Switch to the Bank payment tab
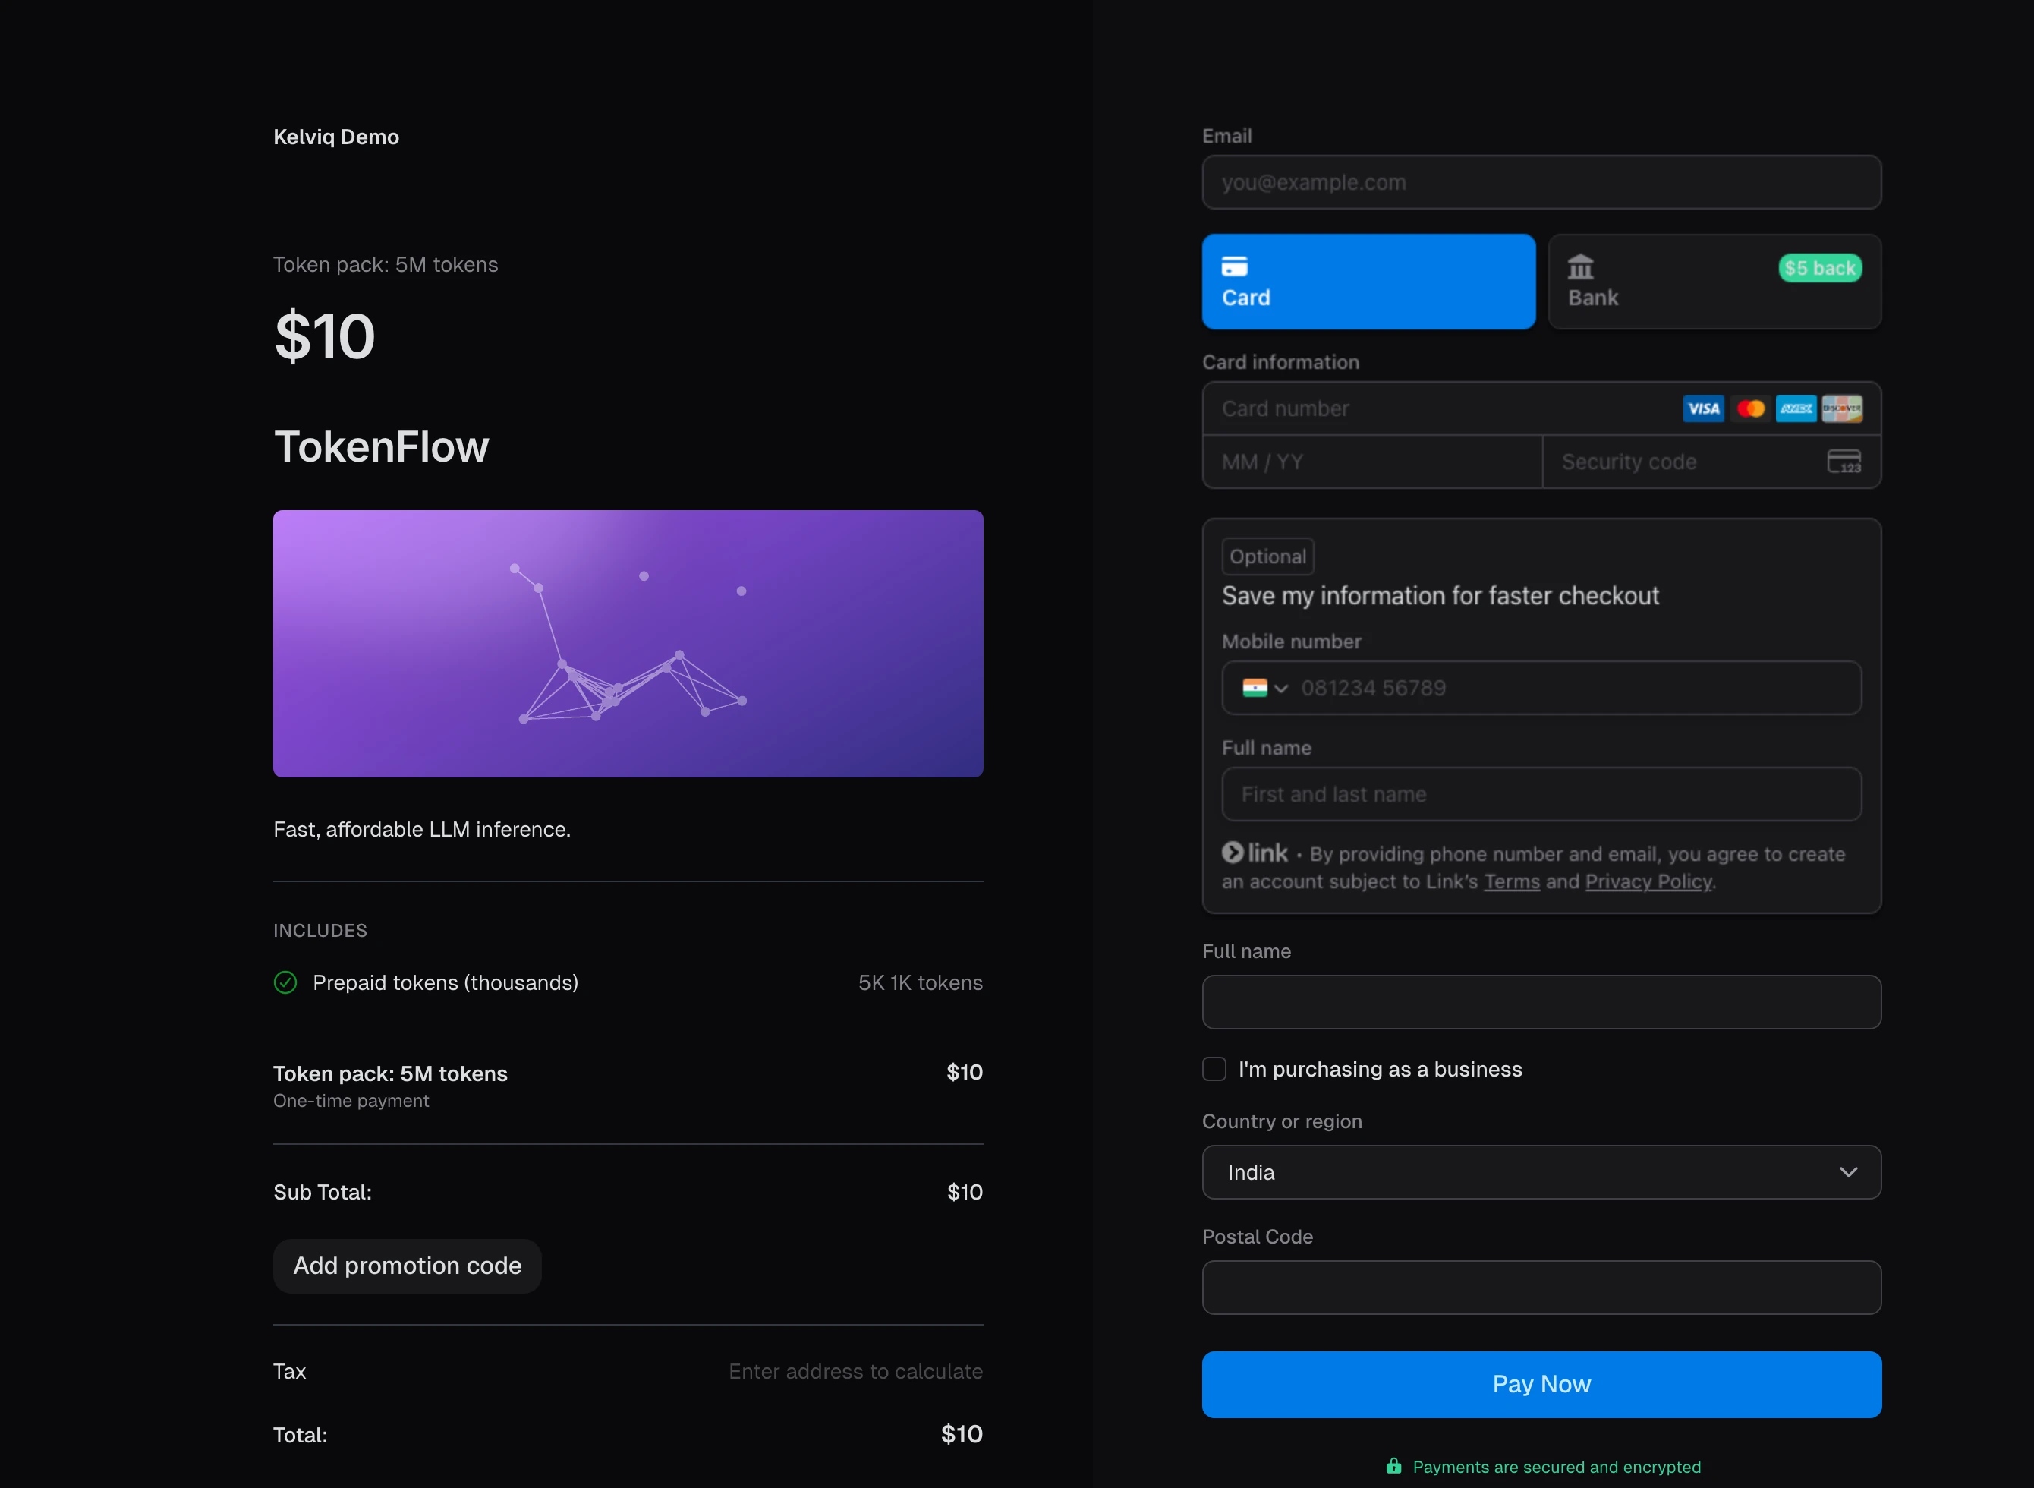2034x1488 pixels. pyautogui.click(x=1714, y=281)
